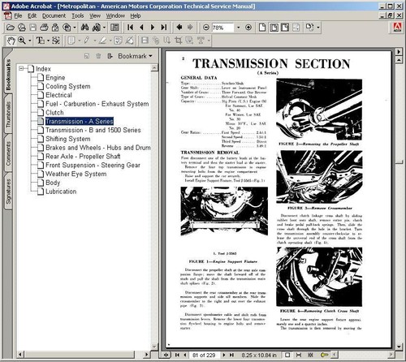This screenshot has width=406, height=362.
Task: Click the Reflow page icon
Action: 296,28
